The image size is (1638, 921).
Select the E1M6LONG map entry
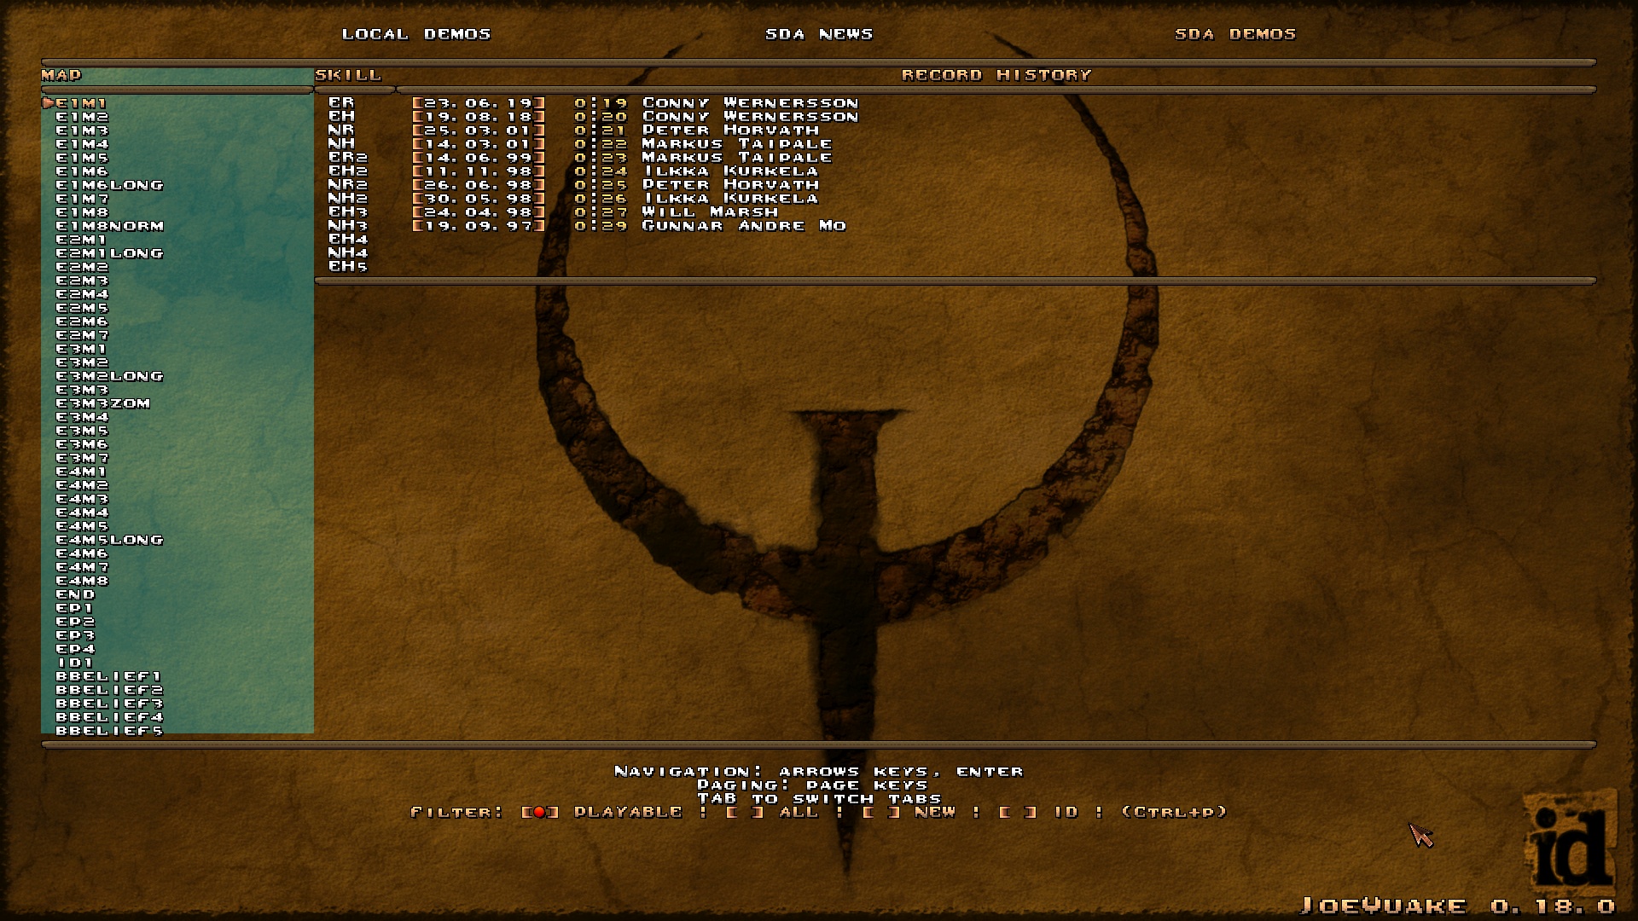[109, 185]
